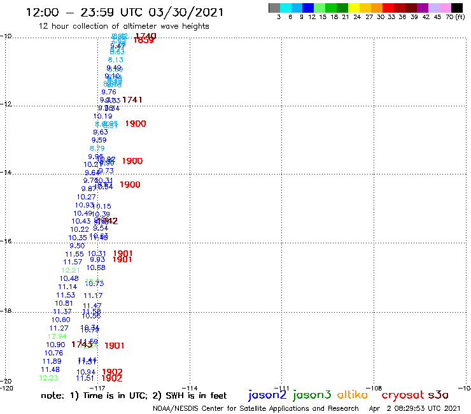Click the longitude axis label '-108'
Viewport: 471px width, 414px height.
coord(374,388)
